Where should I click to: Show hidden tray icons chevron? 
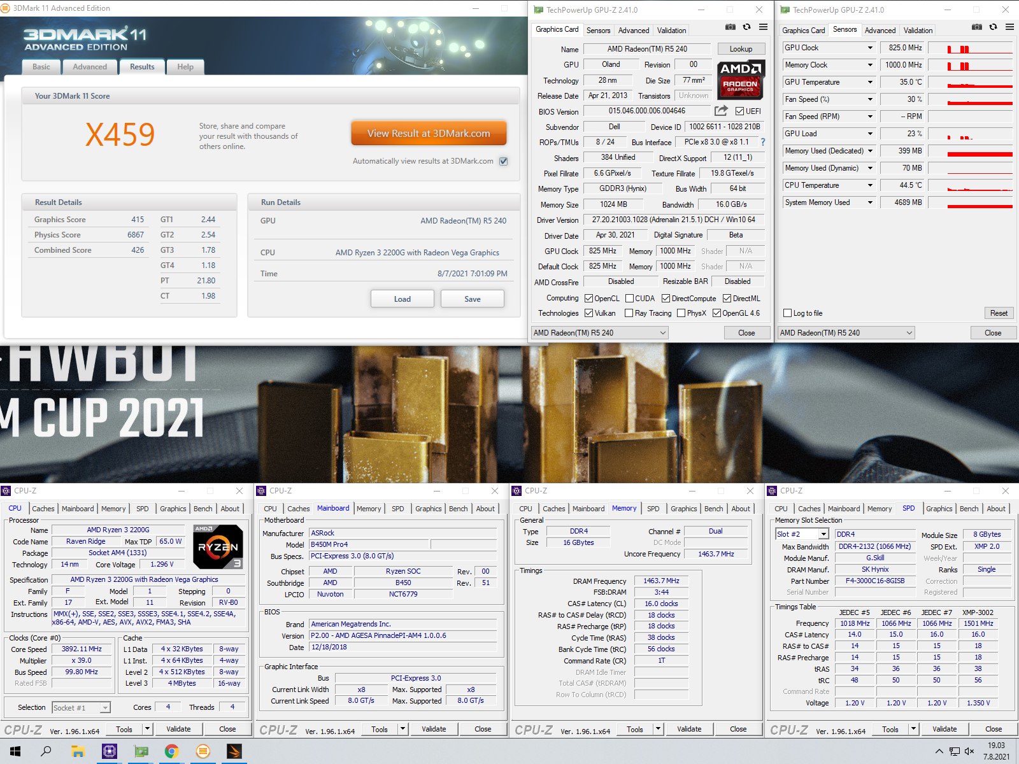tap(939, 751)
